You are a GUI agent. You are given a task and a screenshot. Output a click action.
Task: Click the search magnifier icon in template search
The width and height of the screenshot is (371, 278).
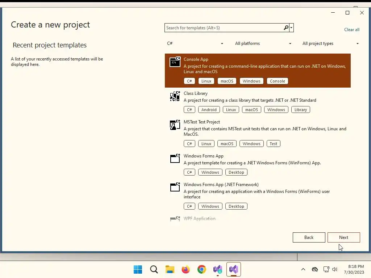click(x=286, y=28)
